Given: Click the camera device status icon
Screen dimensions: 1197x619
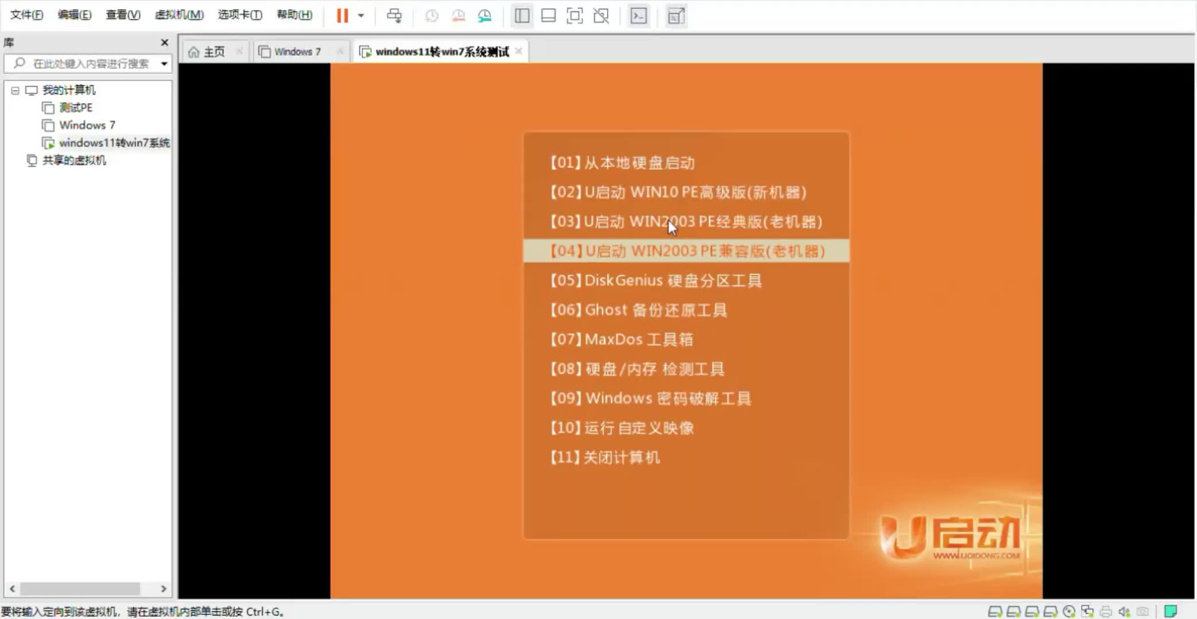Looking at the screenshot, I should coord(1143,612).
